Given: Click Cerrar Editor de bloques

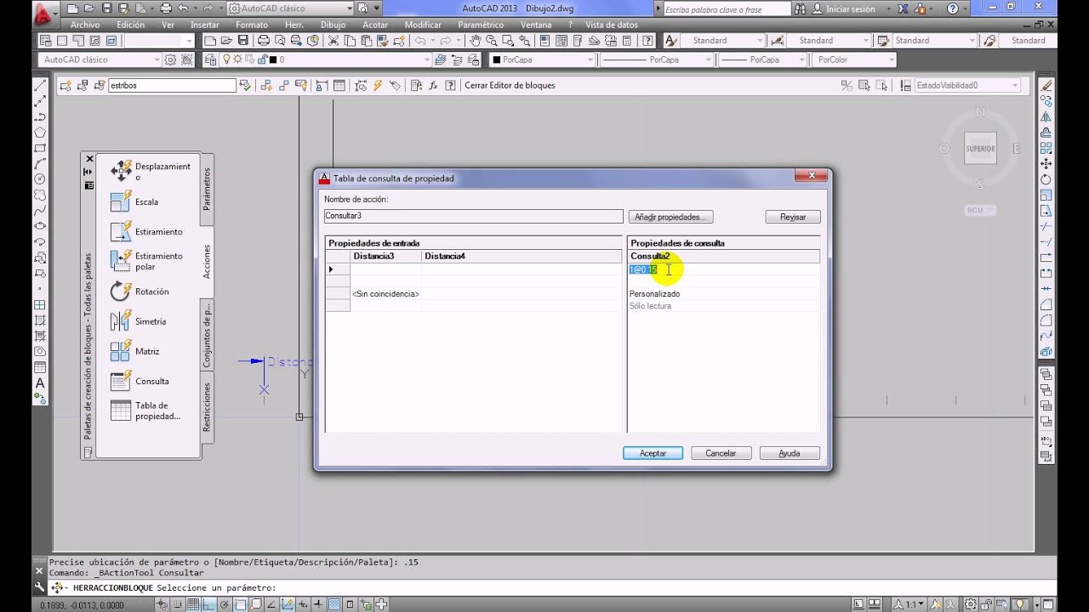Looking at the screenshot, I should click(510, 85).
